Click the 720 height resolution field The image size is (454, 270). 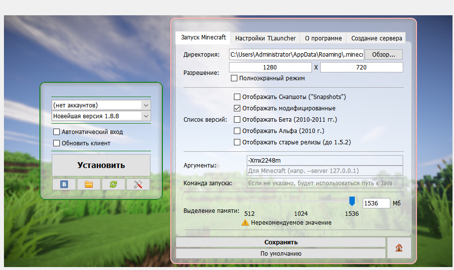(x=361, y=67)
